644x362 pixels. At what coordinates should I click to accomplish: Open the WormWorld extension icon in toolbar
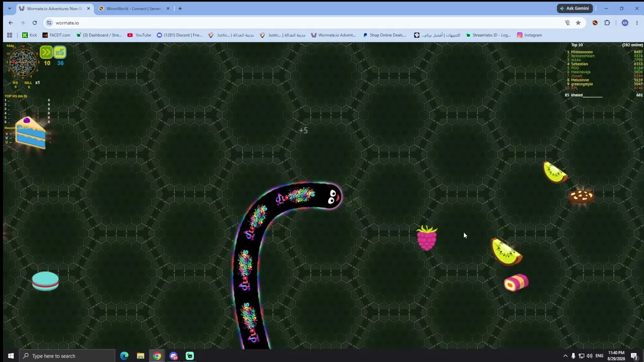[595, 23]
